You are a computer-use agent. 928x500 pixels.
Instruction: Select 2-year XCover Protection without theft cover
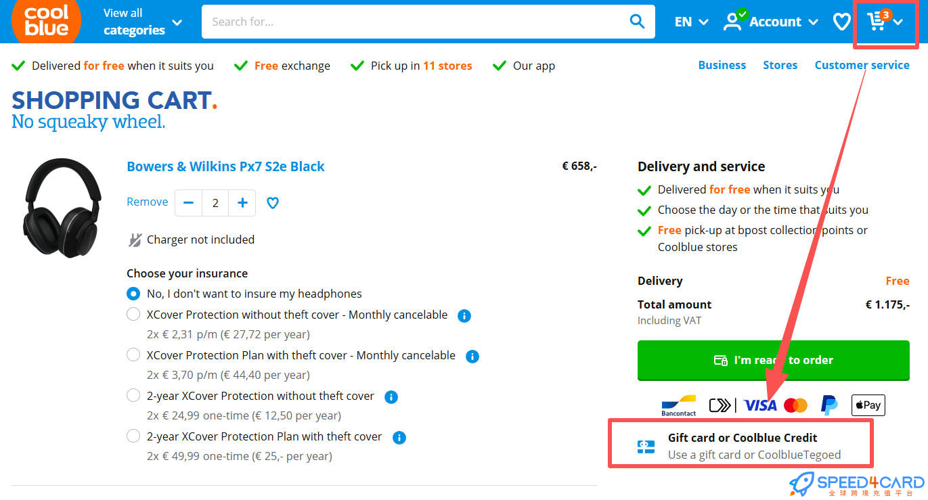pyautogui.click(x=133, y=396)
